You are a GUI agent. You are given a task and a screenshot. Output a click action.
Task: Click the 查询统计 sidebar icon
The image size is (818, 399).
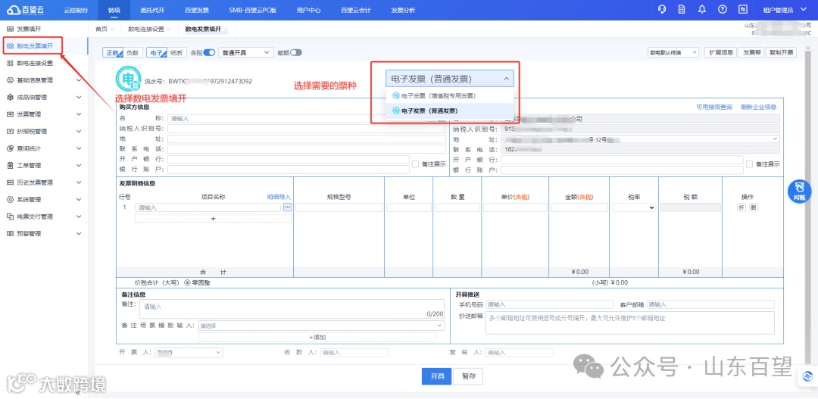11,148
